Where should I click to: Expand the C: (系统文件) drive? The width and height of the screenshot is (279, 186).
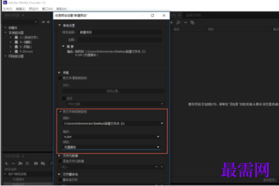tap(11, 37)
